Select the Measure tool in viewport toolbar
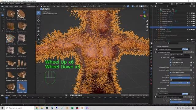The width and height of the screenshot is (196, 110). click(x=39, y=39)
